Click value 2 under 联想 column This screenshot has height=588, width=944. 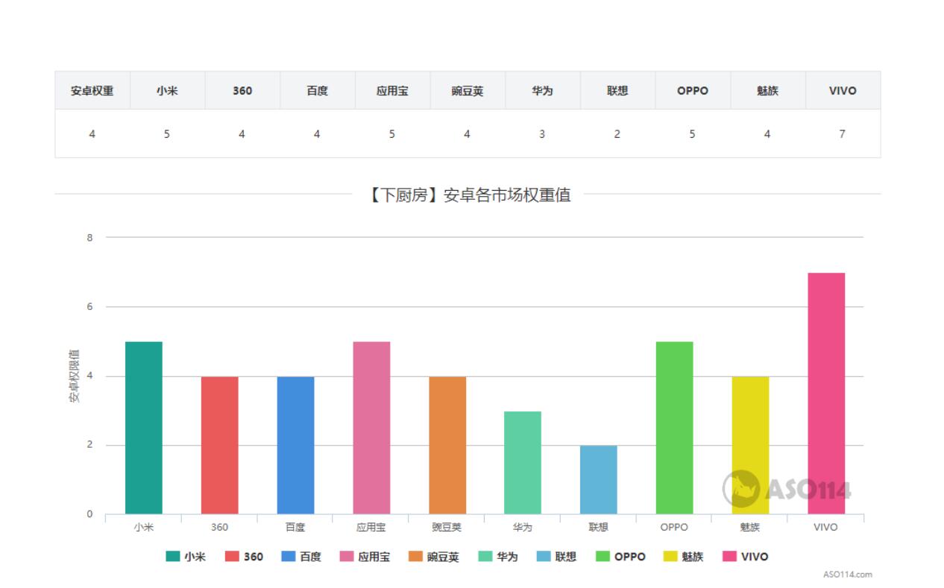(x=617, y=134)
